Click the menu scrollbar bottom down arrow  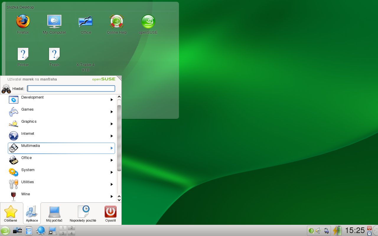coord(119,200)
